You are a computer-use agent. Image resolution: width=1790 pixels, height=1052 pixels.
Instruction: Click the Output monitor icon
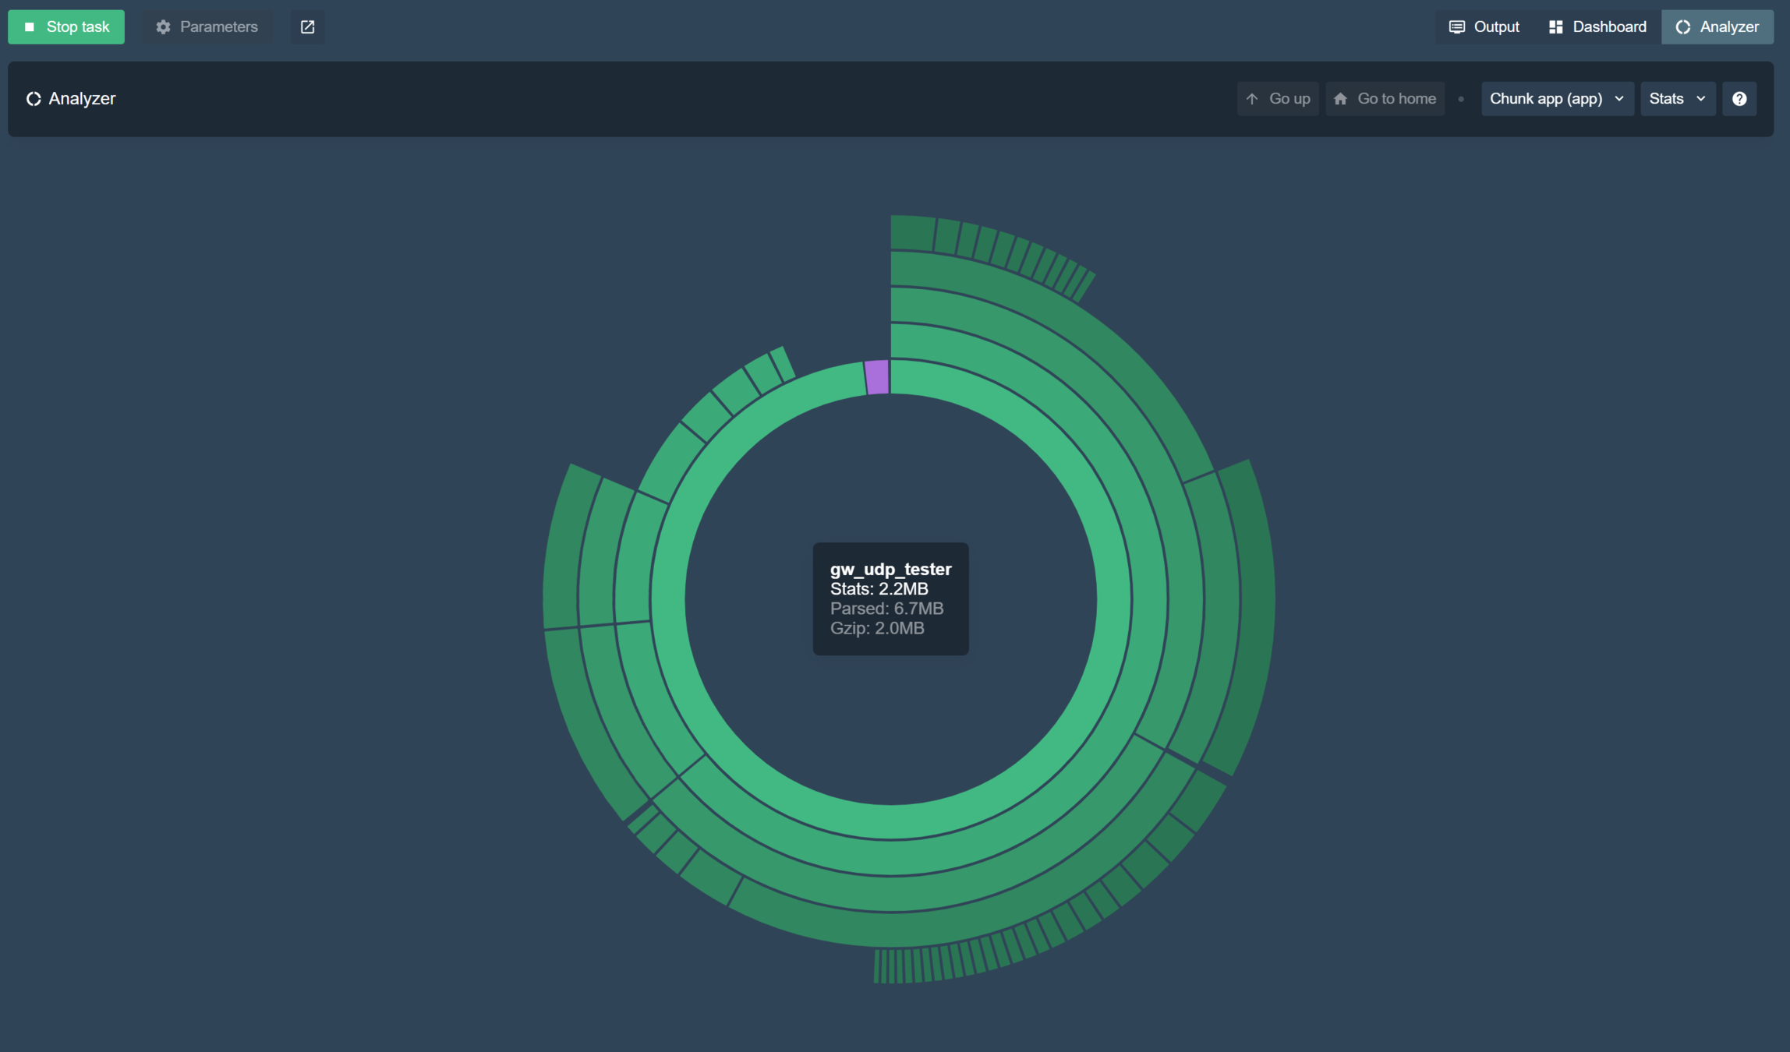(1456, 26)
